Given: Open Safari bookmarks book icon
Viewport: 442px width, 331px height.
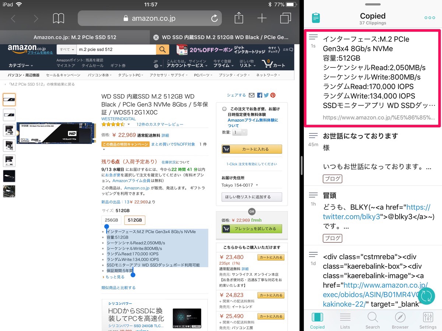Looking at the screenshot, I should pos(59,18).
